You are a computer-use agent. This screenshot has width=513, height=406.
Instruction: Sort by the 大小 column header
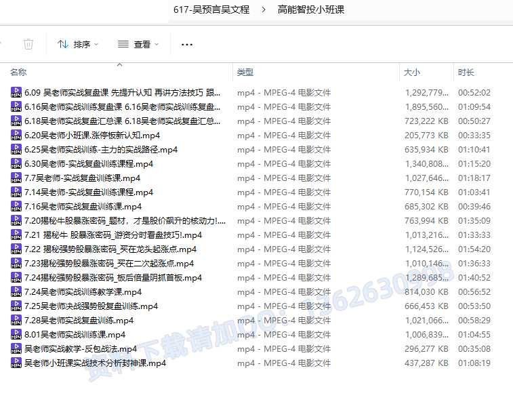coord(412,73)
